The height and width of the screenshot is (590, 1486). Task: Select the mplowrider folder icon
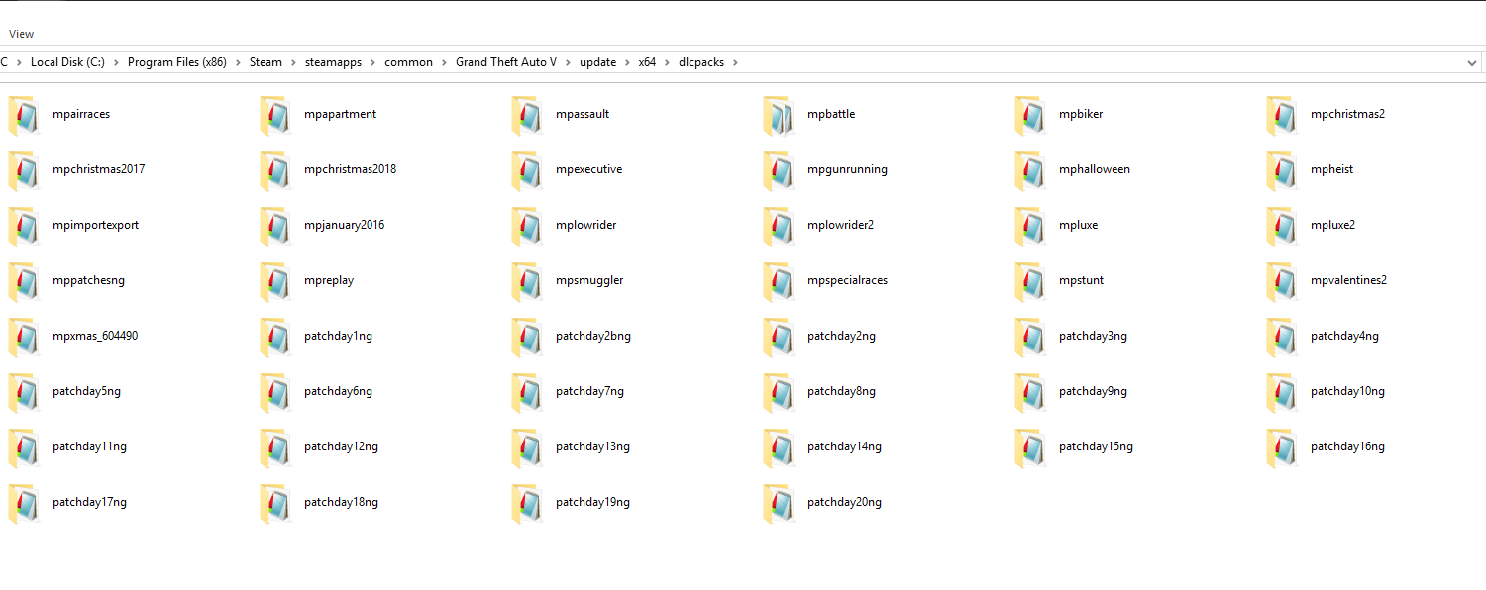click(526, 226)
